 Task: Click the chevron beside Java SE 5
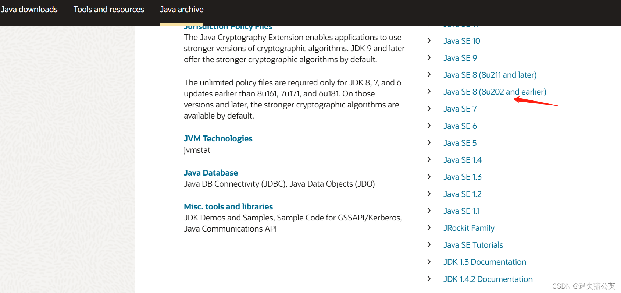(x=429, y=142)
